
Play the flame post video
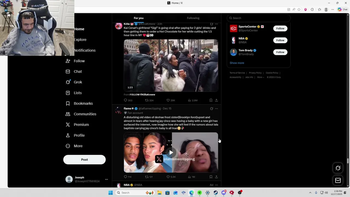171,152
